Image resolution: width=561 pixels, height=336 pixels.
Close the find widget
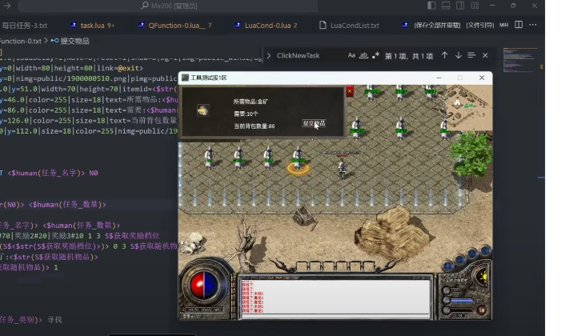tap(485, 56)
